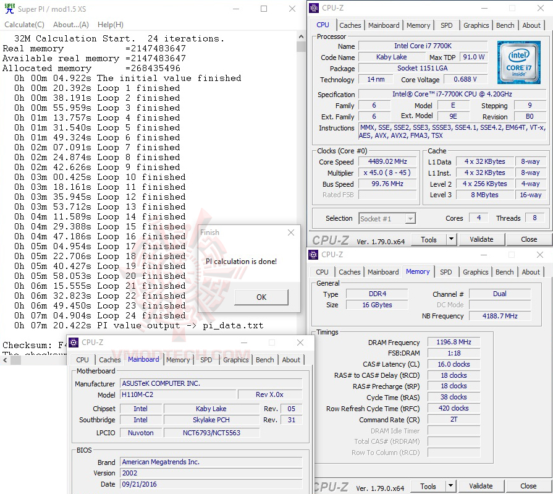Click the CPU-Z icon on the Memory window

[x=314, y=254]
